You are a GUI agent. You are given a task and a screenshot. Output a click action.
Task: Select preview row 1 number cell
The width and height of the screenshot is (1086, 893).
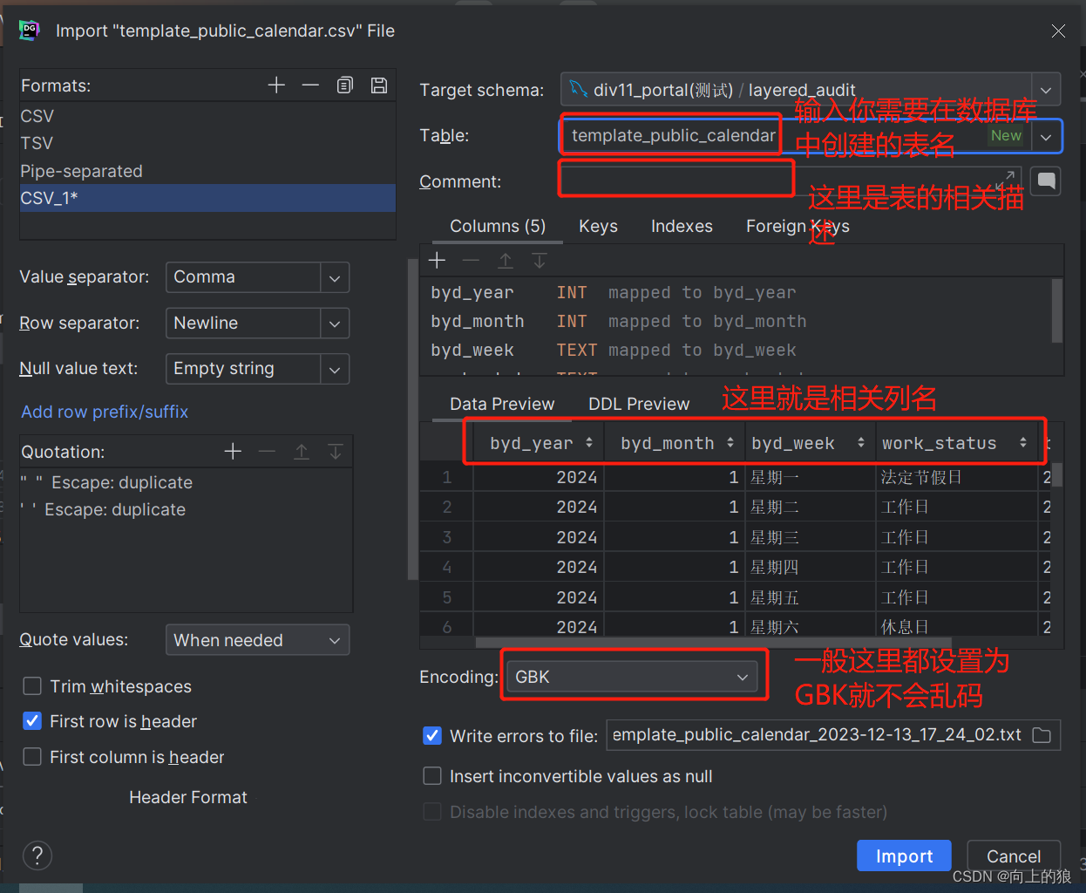click(446, 477)
